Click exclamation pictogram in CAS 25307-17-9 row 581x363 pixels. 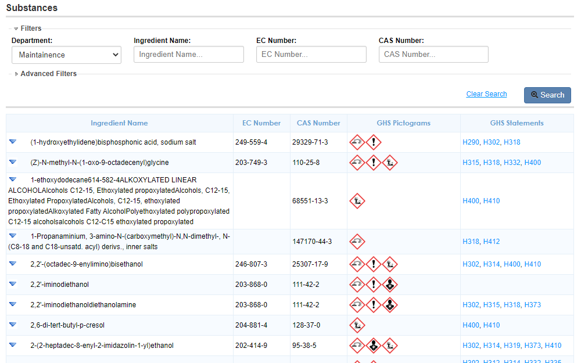pos(374,264)
